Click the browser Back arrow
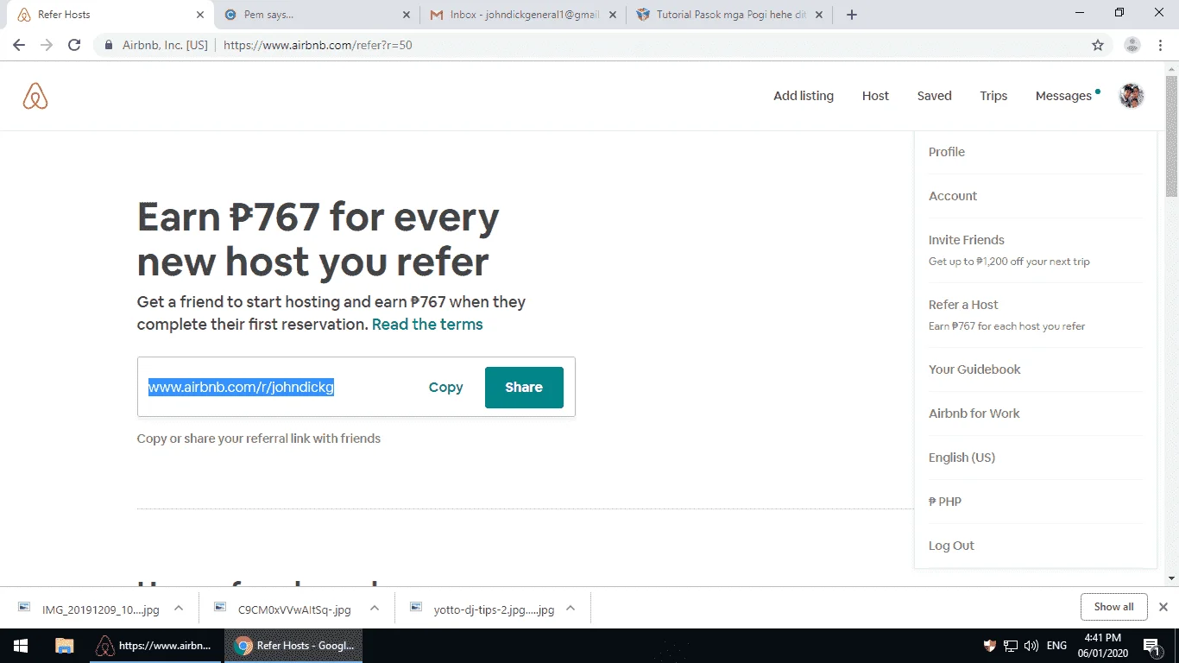This screenshot has width=1179, height=663. coord(19,45)
